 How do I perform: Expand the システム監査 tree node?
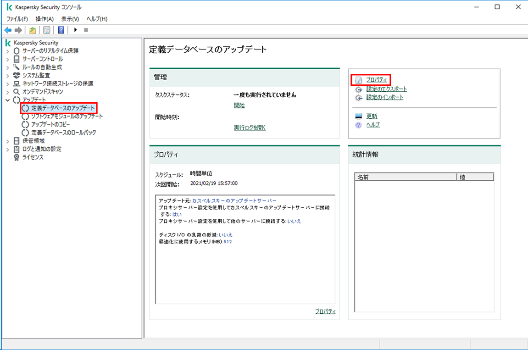pos(8,75)
